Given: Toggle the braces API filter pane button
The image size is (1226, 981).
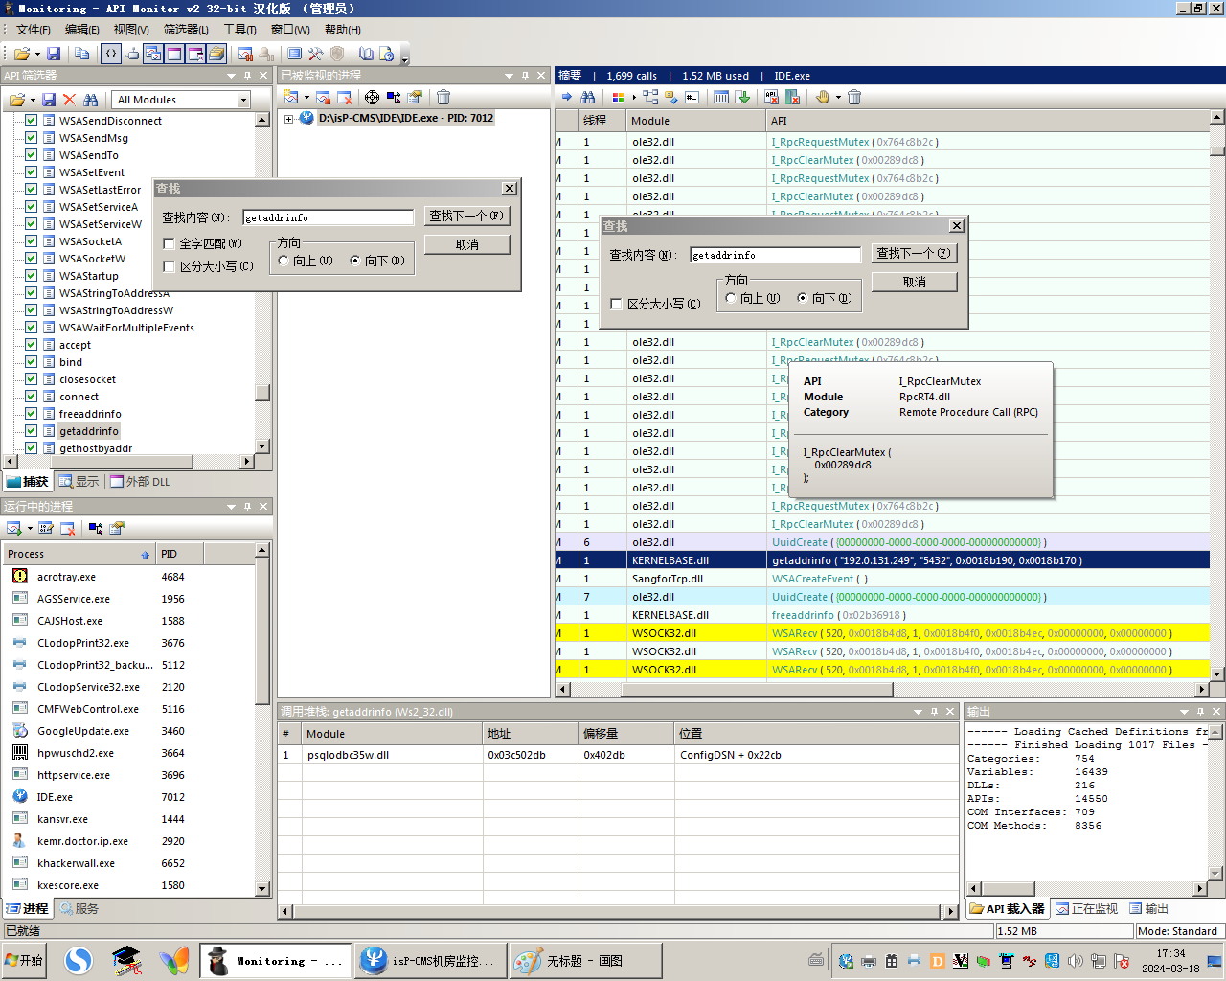Looking at the screenshot, I should click(x=111, y=54).
